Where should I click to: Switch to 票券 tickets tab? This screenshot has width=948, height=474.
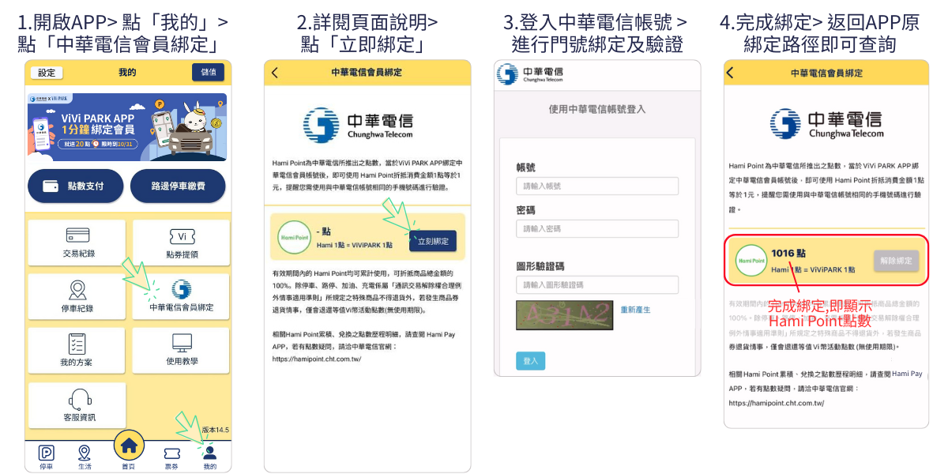[x=171, y=456]
